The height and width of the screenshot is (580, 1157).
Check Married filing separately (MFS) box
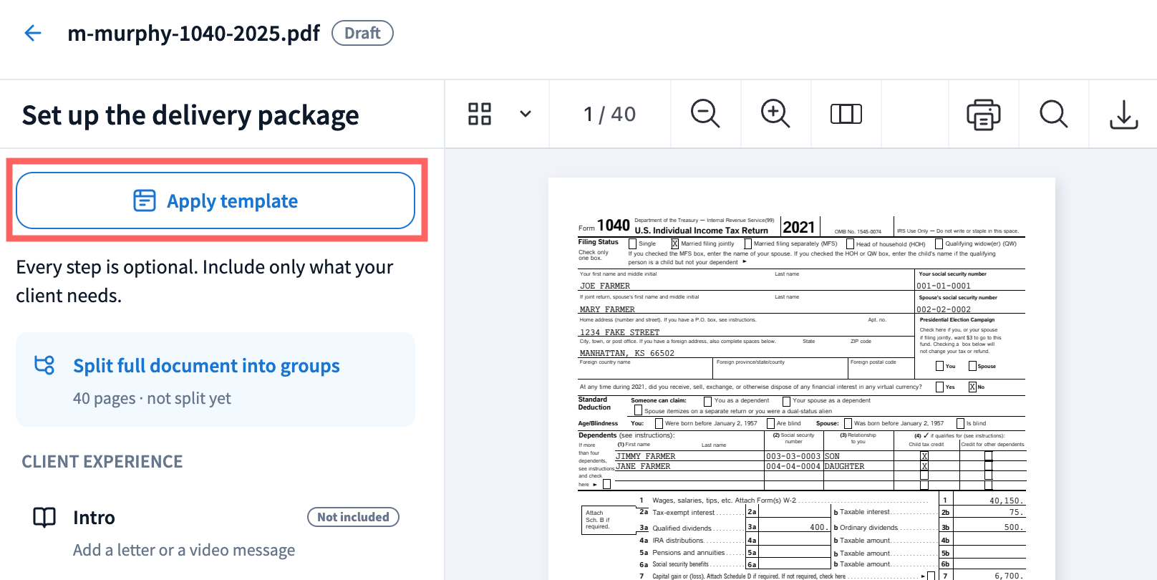tap(747, 244)
